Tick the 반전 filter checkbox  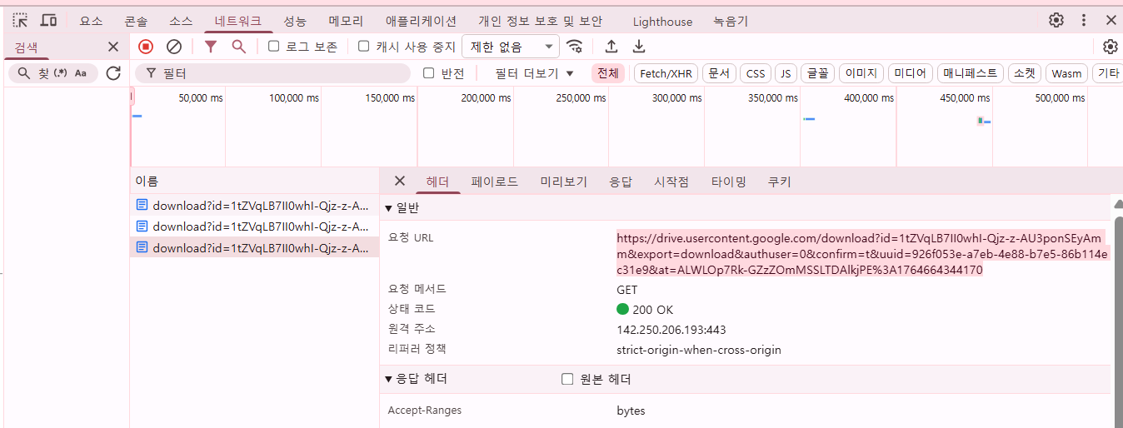(x=429, y=73)
